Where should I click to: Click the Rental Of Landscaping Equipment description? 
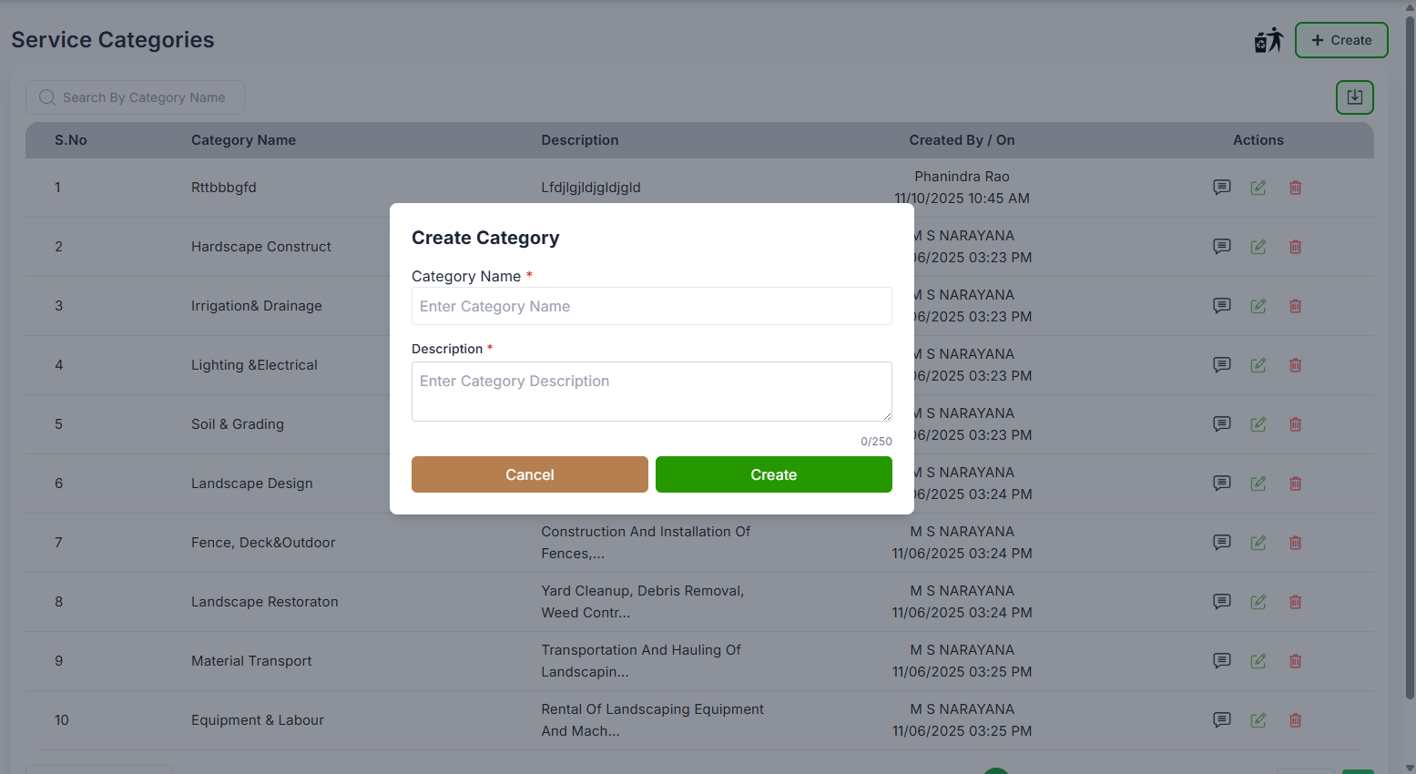click(653, 720)
